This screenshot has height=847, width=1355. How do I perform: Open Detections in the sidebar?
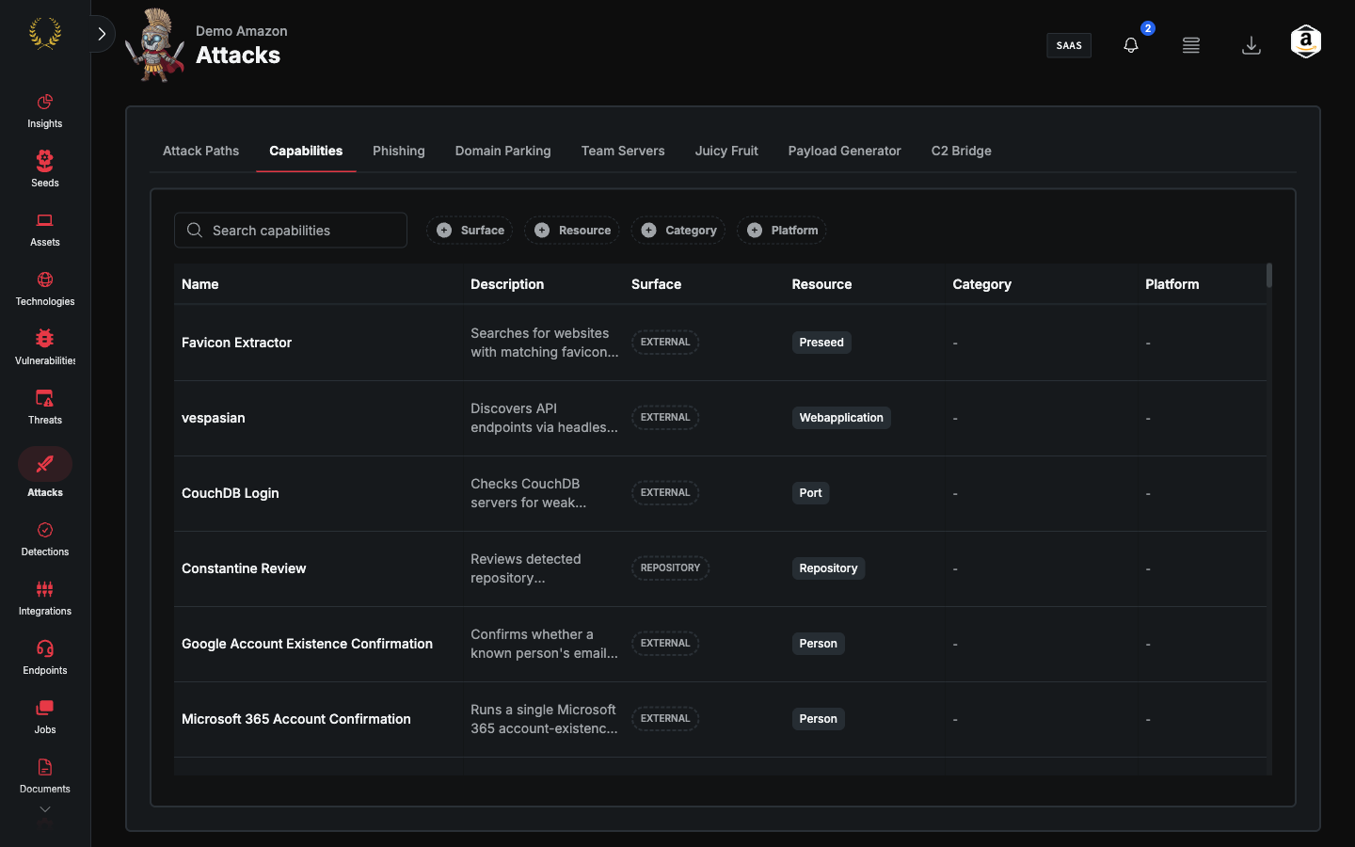coord(44,539)
